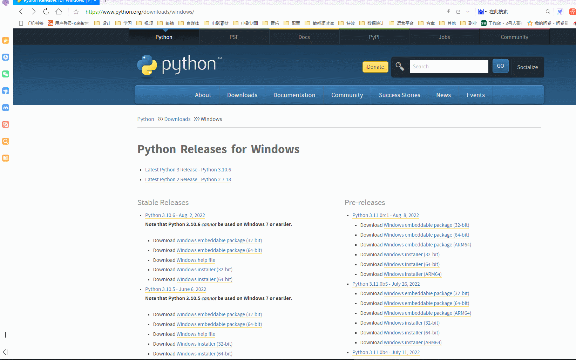The image size is (576, 360).
Task: Open the browser home page icon
Action: pos(59,12)
